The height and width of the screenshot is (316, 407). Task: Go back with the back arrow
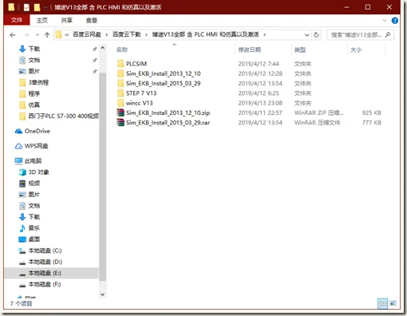[13, 35]
